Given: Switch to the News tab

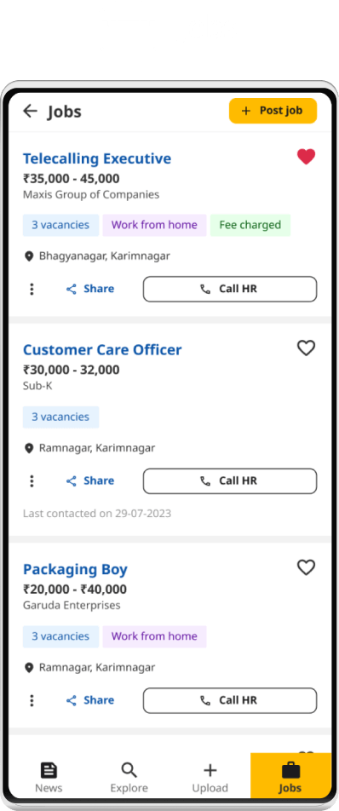Looking at the screenshot, I should [x=49, y=777].
